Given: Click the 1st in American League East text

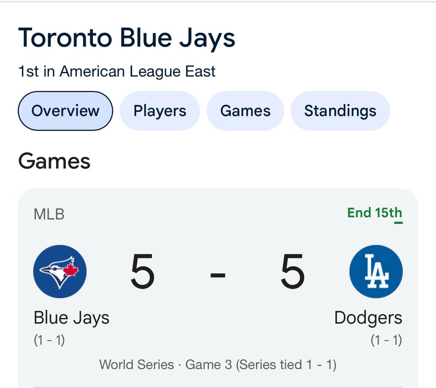Looking at the screenshot, I should click(116, 71).
